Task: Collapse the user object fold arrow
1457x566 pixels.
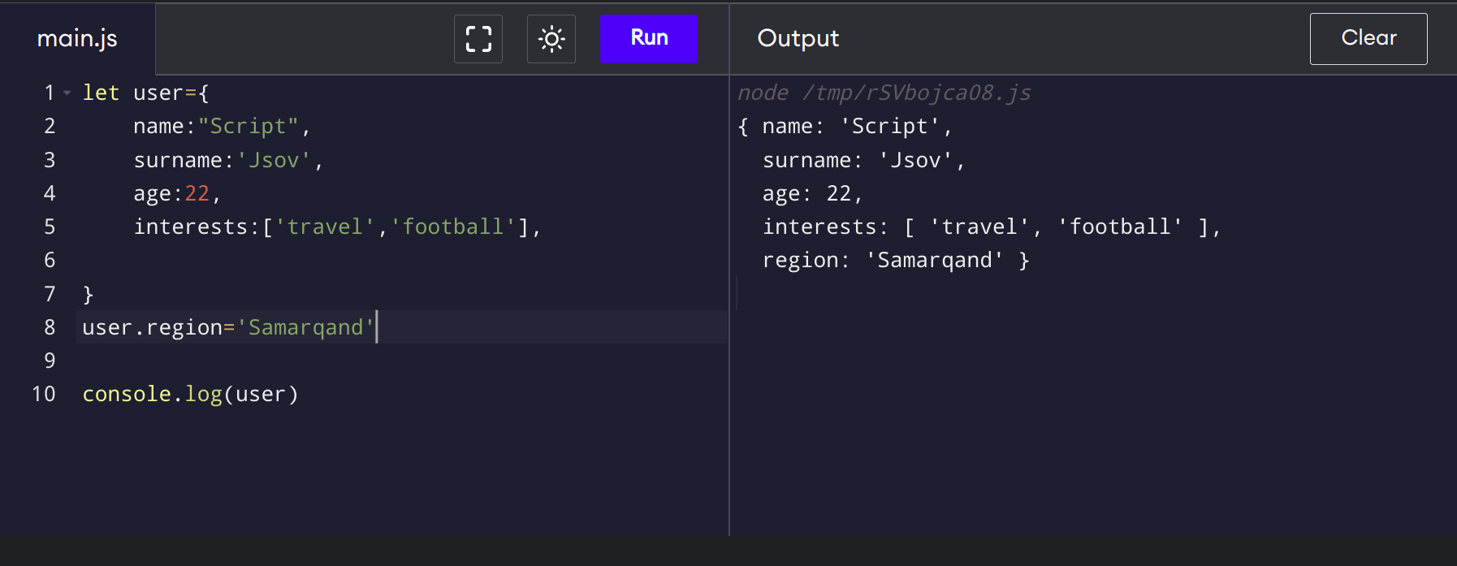Action: (x=67, y=93)
